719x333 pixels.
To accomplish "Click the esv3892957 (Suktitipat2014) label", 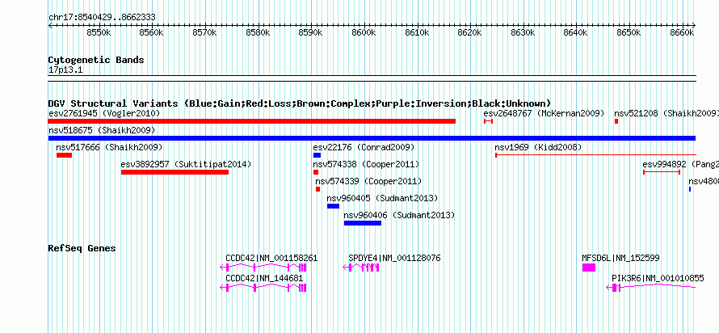I will point(186,164).
